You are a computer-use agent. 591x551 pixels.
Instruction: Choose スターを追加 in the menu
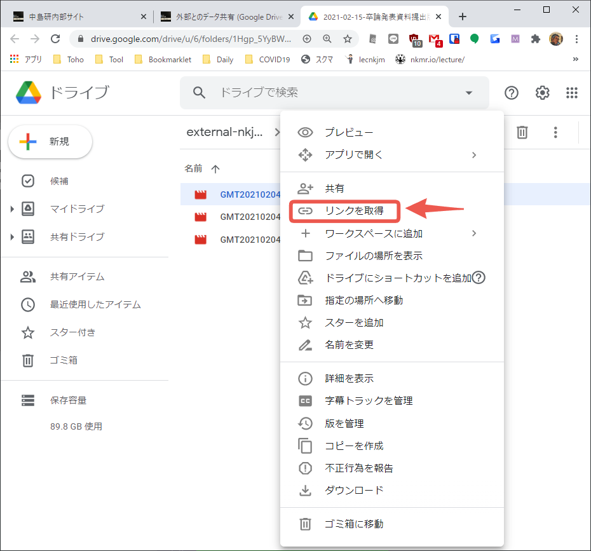[392, 323]
